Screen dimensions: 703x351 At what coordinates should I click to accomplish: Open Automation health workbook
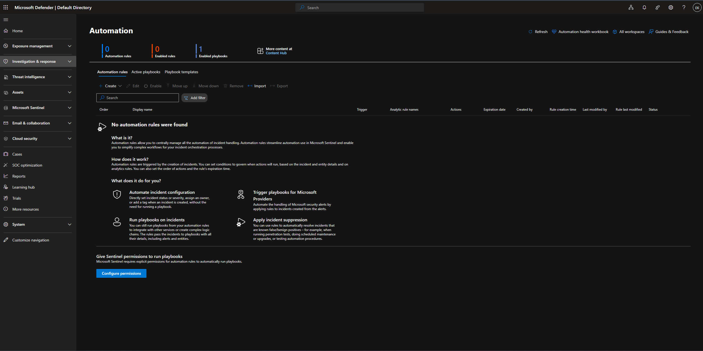[583, 32]
